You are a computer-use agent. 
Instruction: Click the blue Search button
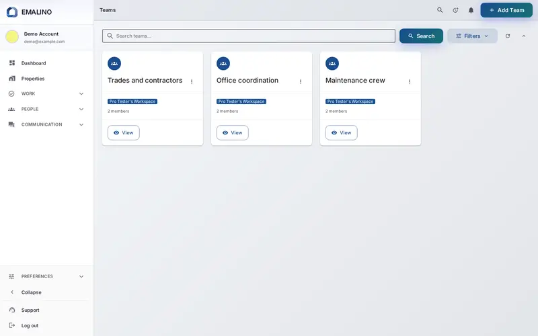421,36
